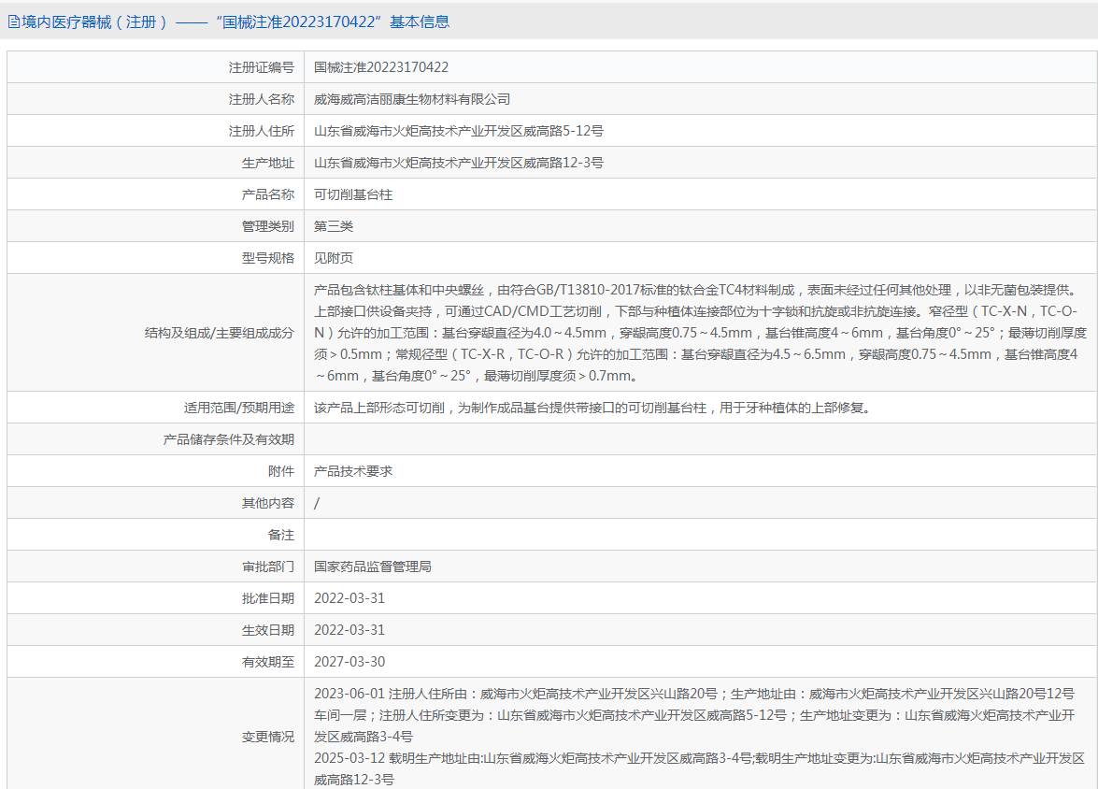1098x789 pixels.
Task: Click the approval department 国家药品监督管理局
Action: (x=373, y=567)
